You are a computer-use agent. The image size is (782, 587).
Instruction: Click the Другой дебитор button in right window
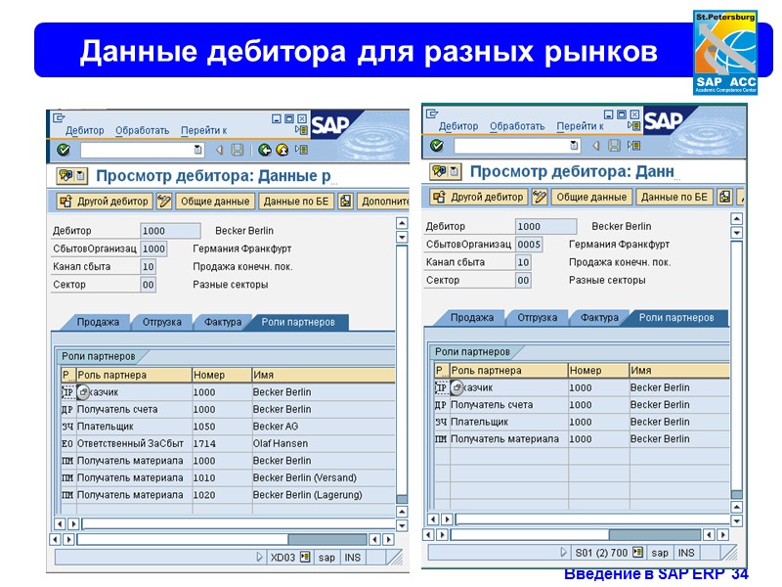479,197
